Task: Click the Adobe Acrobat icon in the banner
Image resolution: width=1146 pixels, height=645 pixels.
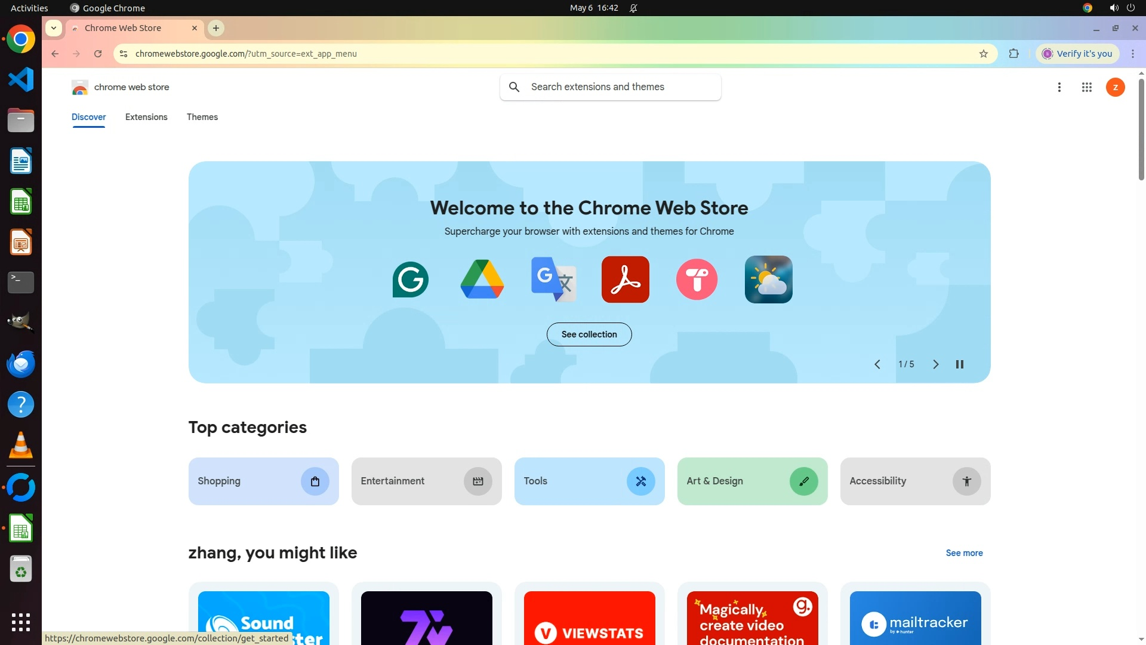Action: [x=625, y=279]
